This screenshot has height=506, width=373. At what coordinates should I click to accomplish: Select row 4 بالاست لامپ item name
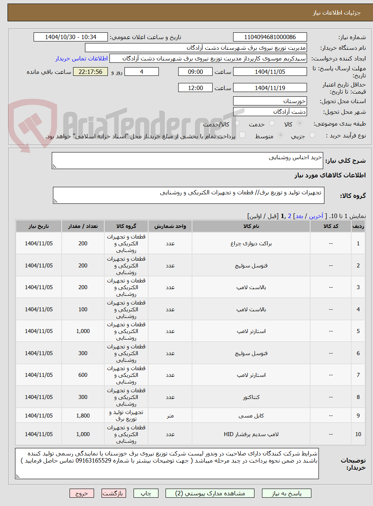(251, 309)
